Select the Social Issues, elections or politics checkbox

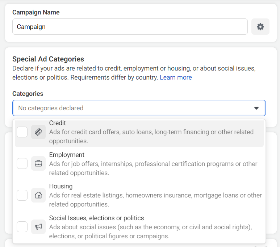click(x=22, y=227)
